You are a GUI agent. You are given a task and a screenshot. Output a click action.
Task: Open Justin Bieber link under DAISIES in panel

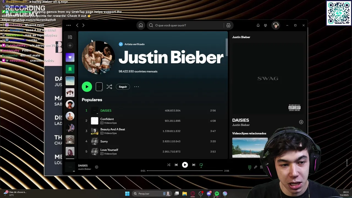point(241,125)
